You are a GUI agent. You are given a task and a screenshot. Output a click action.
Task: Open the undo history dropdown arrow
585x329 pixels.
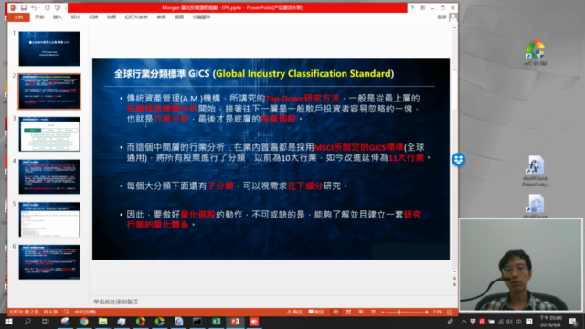(39, 7)
